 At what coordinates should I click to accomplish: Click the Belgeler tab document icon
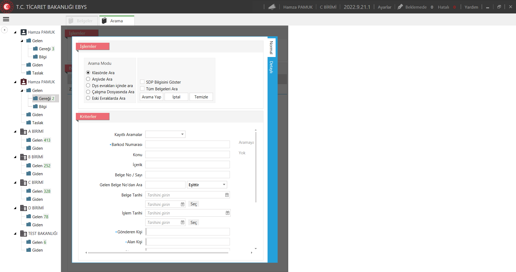pos(71,21)
